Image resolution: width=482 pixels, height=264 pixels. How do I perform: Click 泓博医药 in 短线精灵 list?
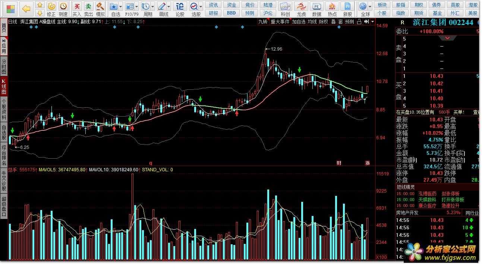427,194
